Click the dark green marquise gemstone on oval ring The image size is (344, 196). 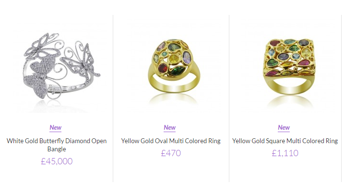(178, 71)
